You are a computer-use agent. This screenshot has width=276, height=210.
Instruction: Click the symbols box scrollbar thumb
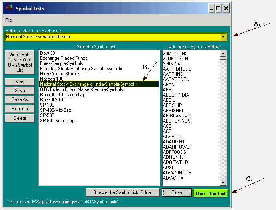coord(223,58)
